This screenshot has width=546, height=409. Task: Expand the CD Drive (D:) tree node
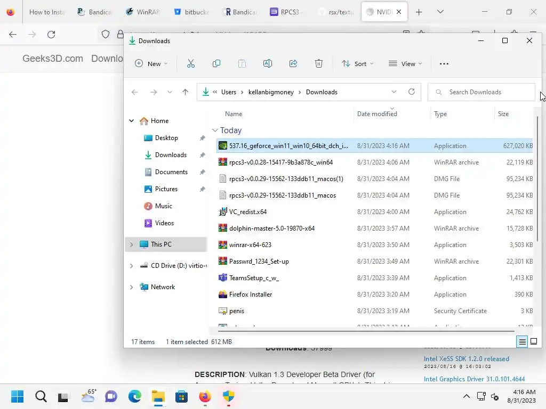[x=131, y=266]
